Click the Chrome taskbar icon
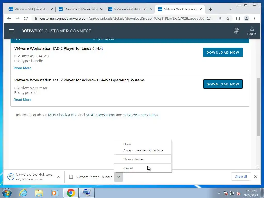The image size is (264, 198). (71, 193)
